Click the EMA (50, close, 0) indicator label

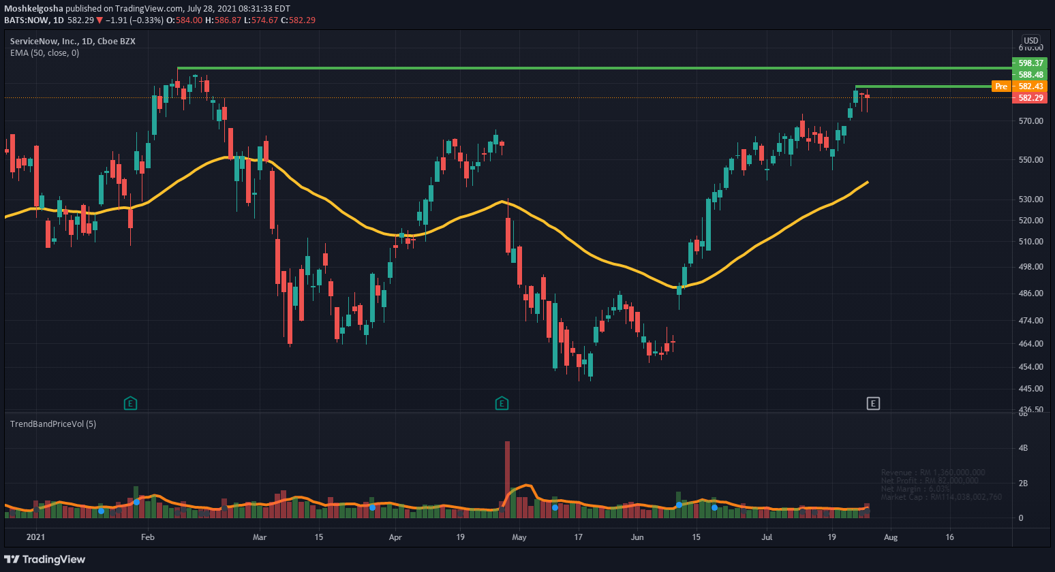pyautogui.click(x=44, y=53)
